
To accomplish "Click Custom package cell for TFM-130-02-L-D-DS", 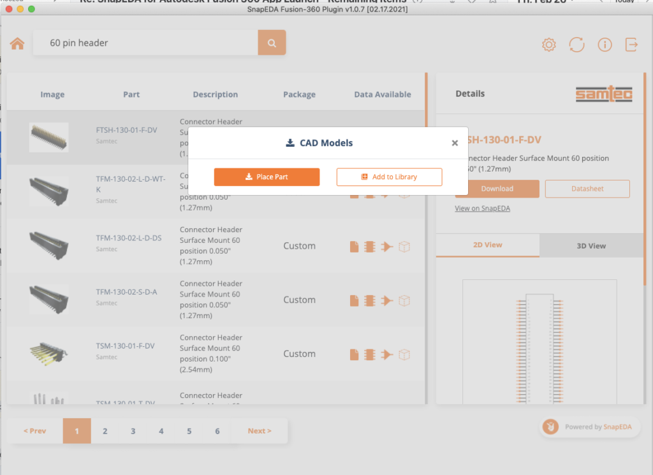I will coord(300,246).
